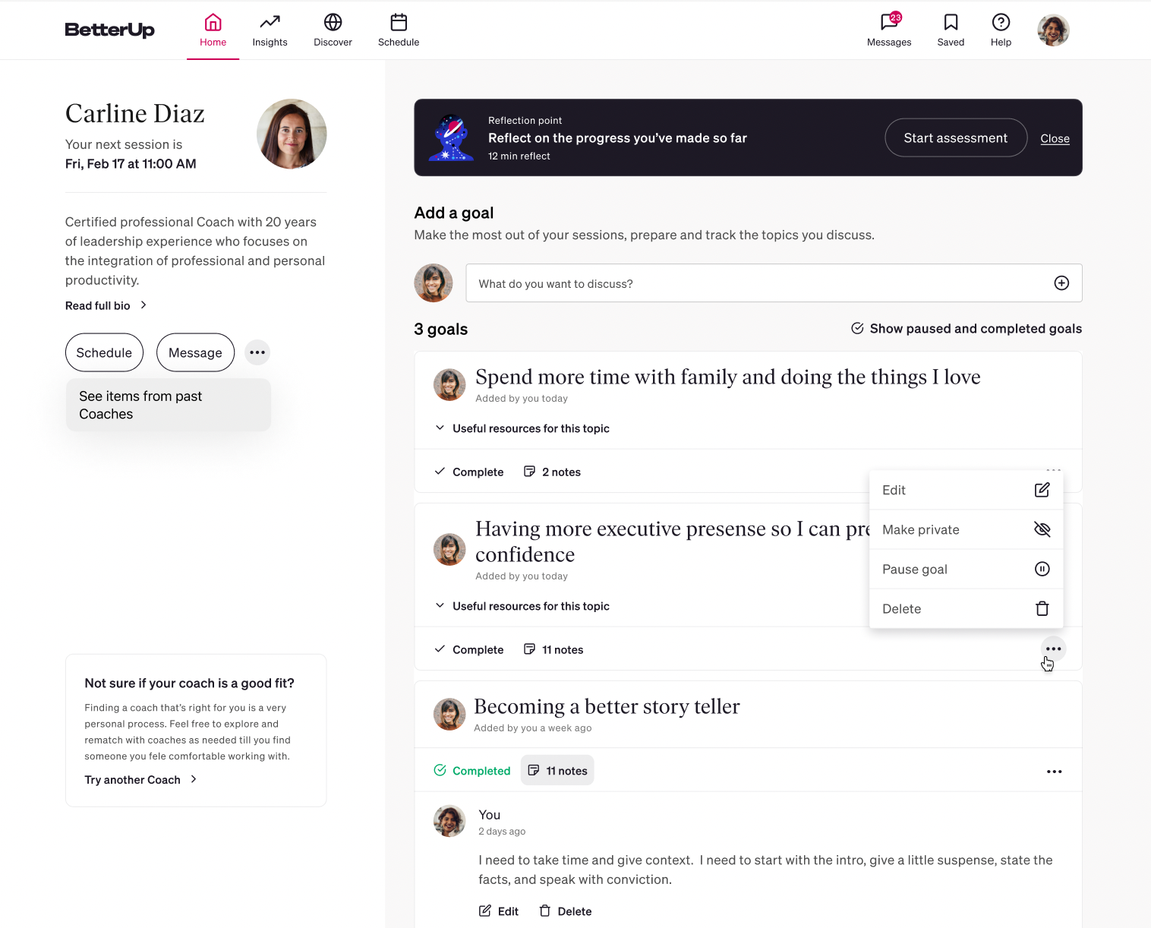Open the user profile avatar menu
This screenshot has width=1151, height=928.
(x=1053, y=30)
